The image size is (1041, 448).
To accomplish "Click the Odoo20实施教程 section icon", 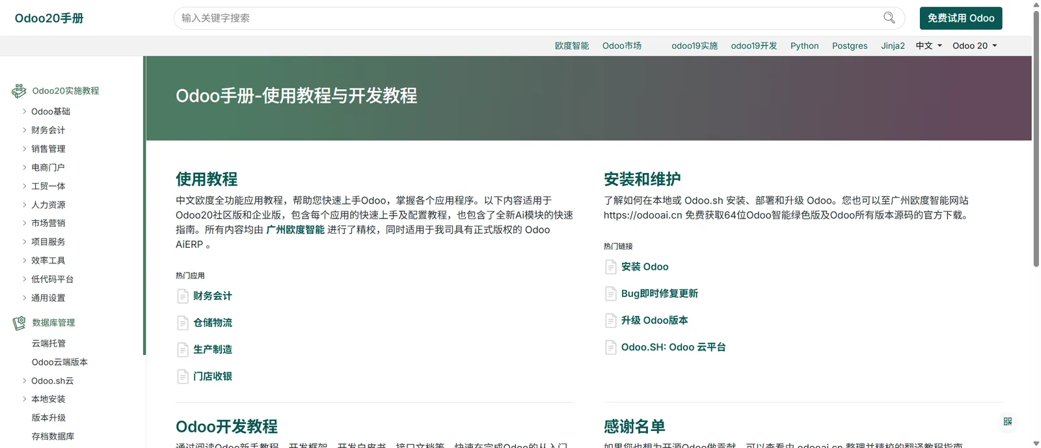I will tap(19, 91).
